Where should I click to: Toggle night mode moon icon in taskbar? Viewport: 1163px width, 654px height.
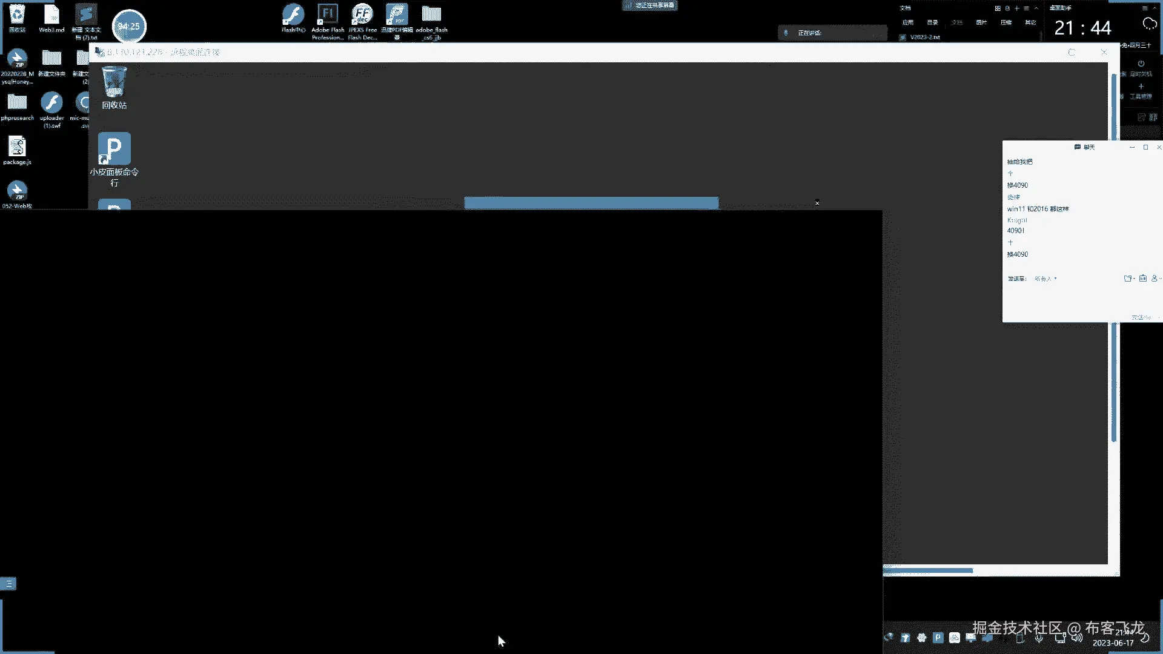(x=1145, y=638)
